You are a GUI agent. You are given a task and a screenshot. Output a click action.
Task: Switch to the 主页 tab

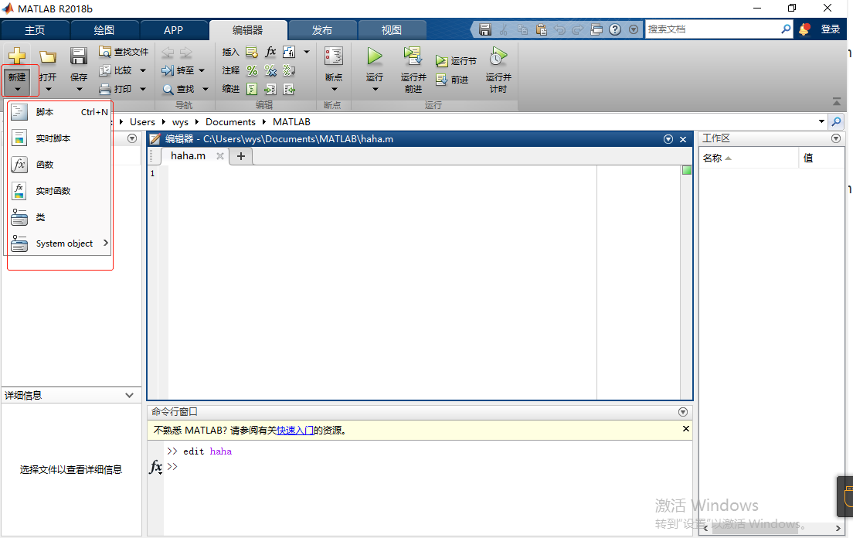35,30
